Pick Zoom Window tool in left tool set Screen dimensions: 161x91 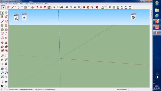6,73
